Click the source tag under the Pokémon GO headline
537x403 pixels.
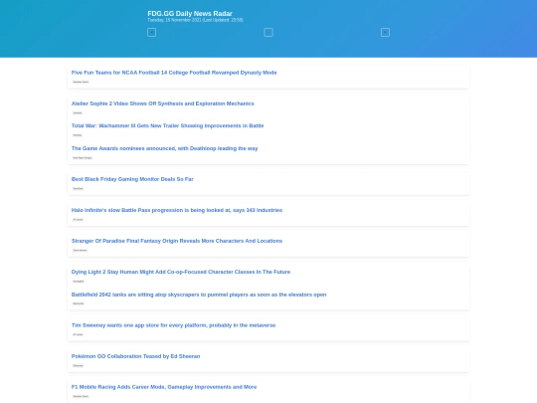point(79,365)
